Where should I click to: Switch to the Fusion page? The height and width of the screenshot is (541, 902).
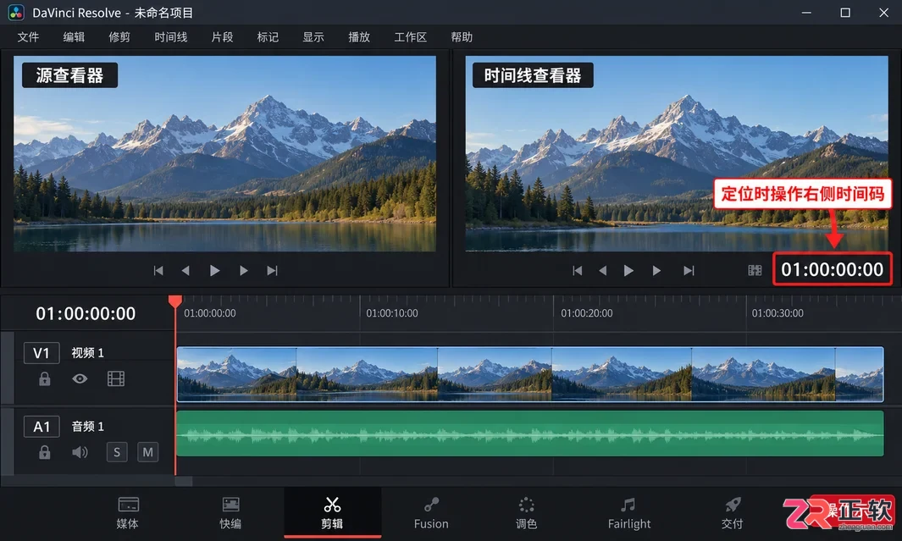coord(431,513)
